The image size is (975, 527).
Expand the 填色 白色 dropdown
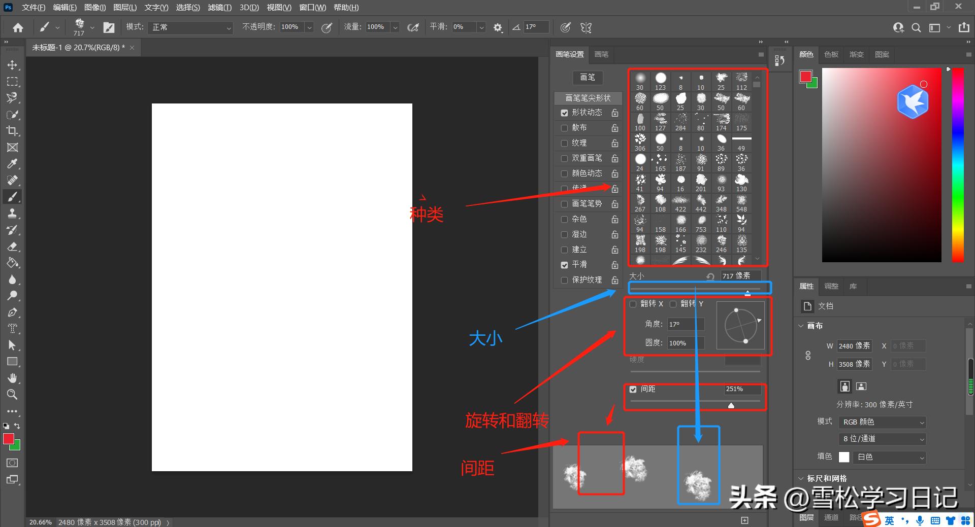tap(890, 457)
